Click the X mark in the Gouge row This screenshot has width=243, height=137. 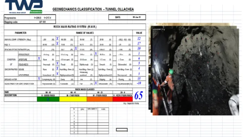point(57,68)
